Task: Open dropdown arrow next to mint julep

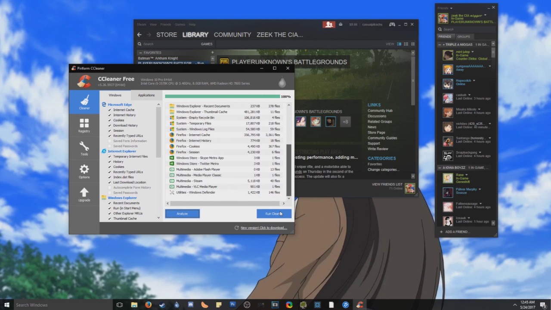Action: (x=472, y=52)
